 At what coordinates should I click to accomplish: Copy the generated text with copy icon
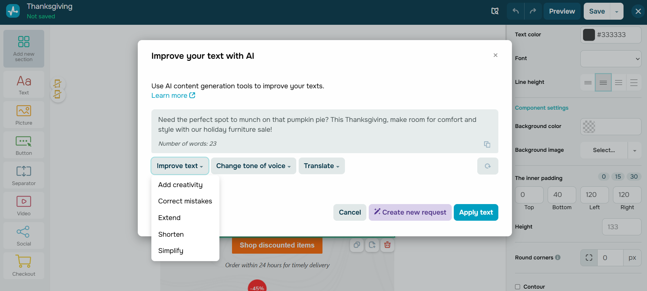[487, 144]
